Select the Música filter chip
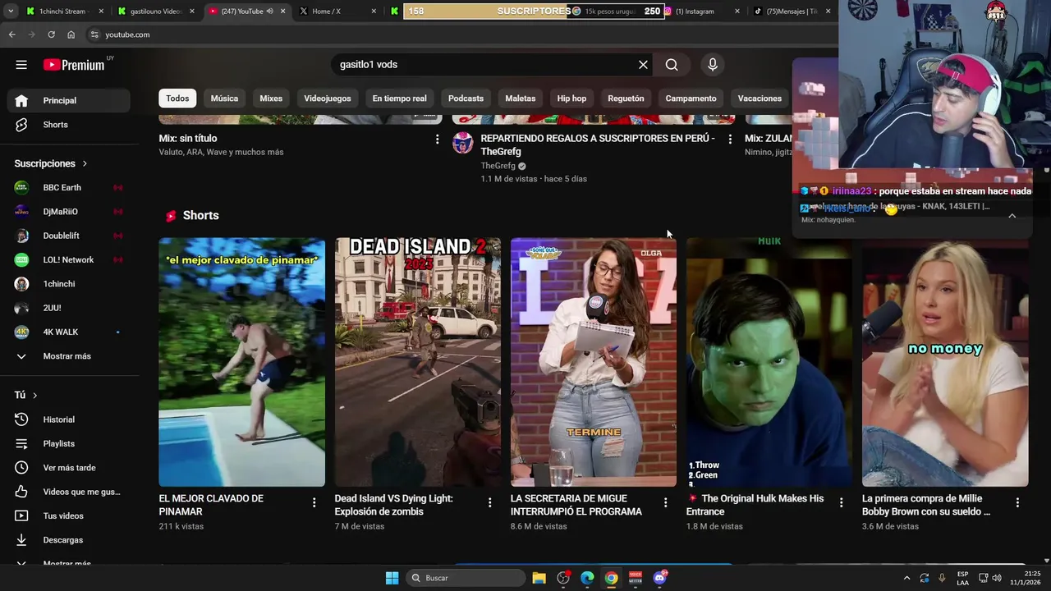 click(224, 98)
